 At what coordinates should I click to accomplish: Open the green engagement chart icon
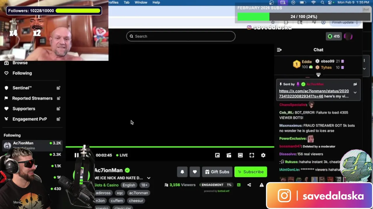(x=239, y=185)
